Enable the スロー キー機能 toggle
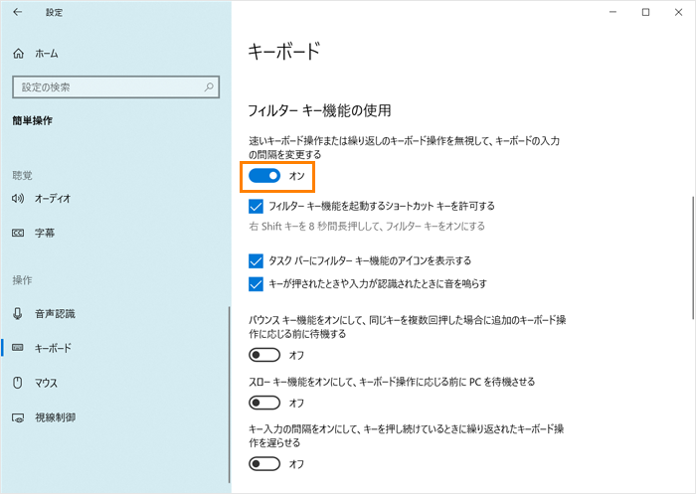This screenshot has height=494, width=696. click(264, 403)
